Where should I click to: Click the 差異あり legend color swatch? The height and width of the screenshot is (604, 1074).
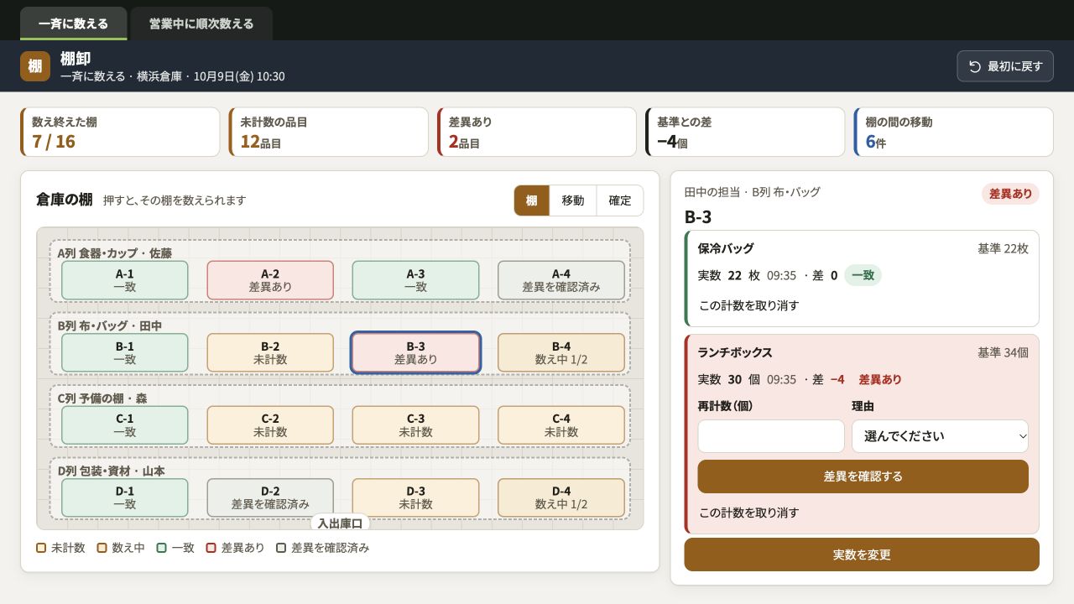(211, 548)
